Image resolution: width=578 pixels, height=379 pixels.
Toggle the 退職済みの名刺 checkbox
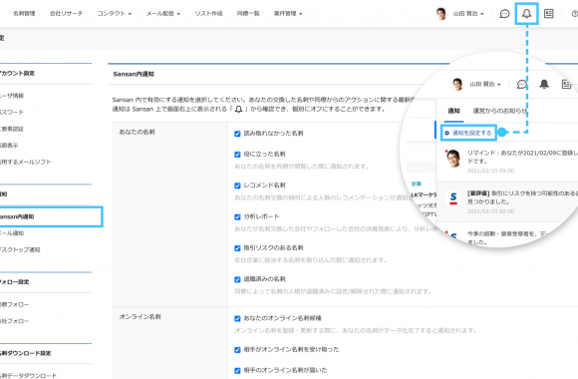tap(237, 279)
